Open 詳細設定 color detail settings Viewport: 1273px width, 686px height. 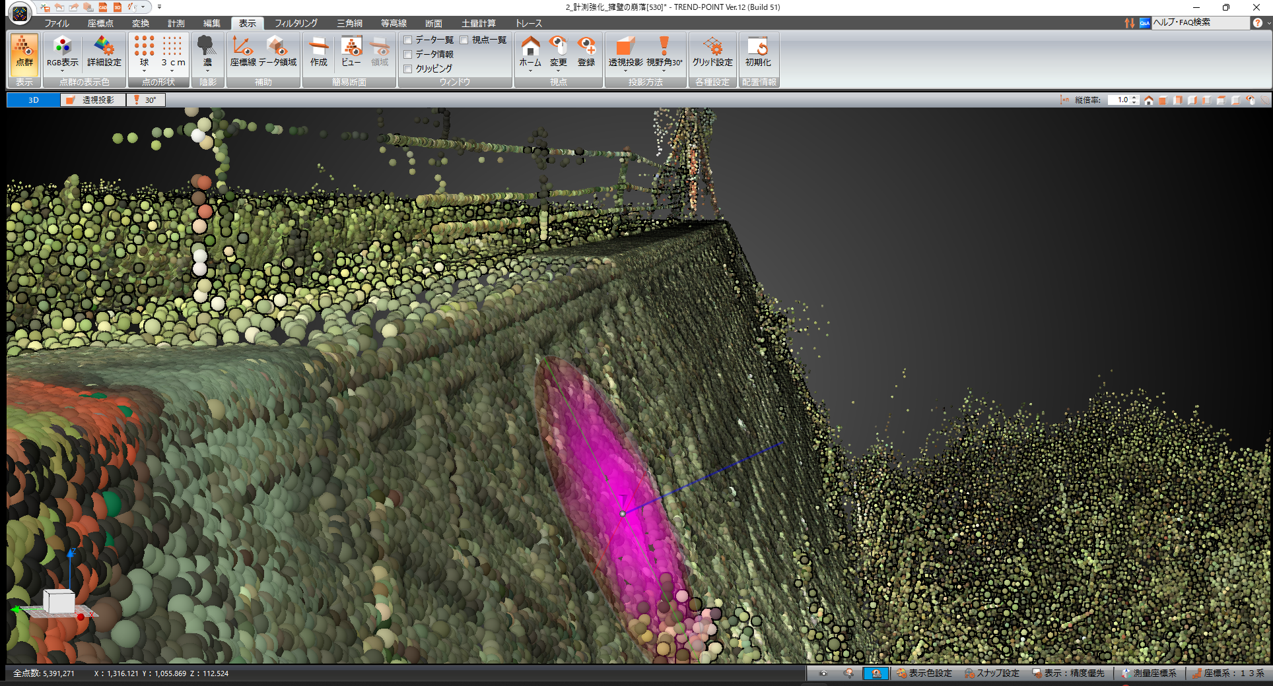(x=104, y=52)
